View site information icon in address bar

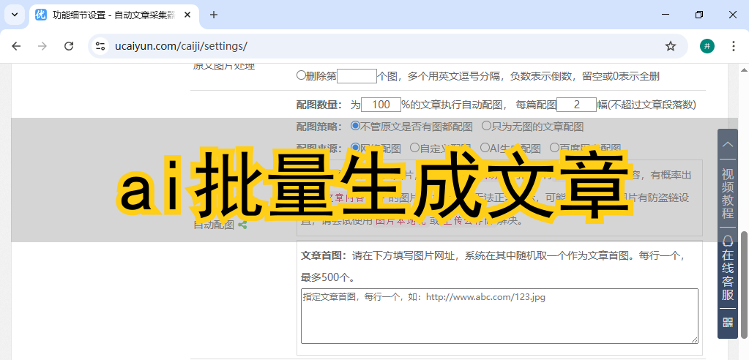tap(102, 46)
